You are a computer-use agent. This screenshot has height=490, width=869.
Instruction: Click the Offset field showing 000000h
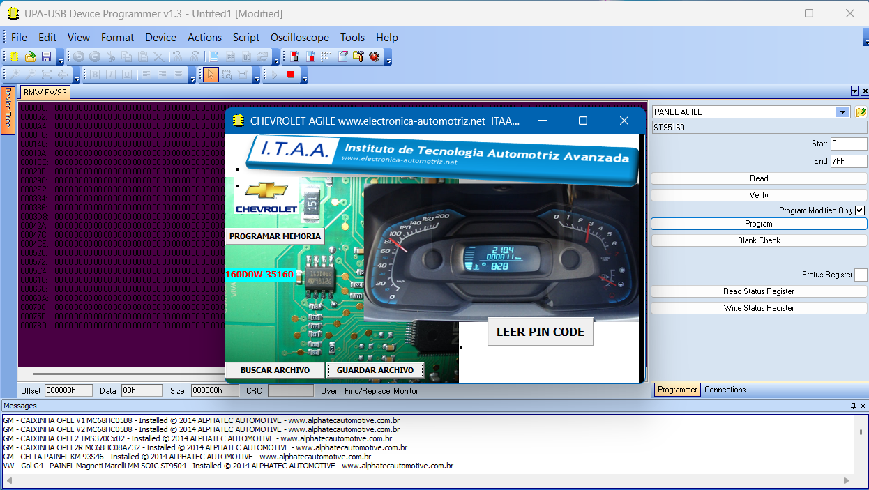point(68,391)
